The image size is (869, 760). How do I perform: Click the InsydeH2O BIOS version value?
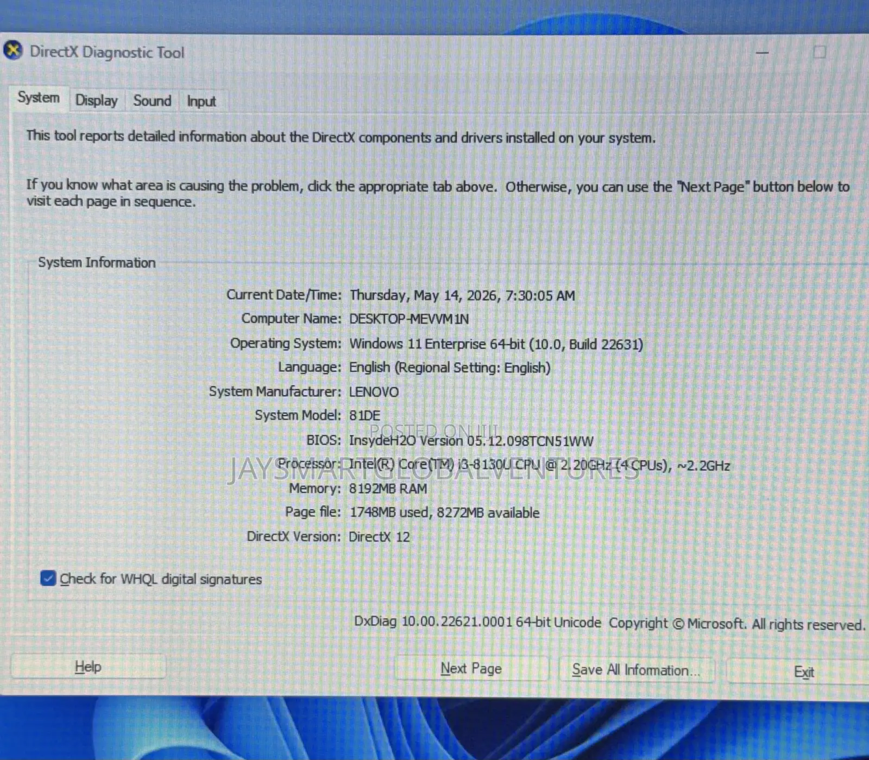point(471,440)
